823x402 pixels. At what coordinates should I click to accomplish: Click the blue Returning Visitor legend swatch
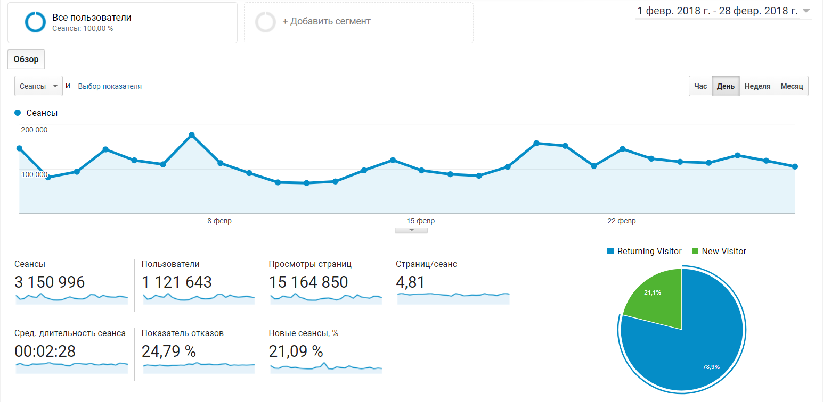(x=610, y=252)
